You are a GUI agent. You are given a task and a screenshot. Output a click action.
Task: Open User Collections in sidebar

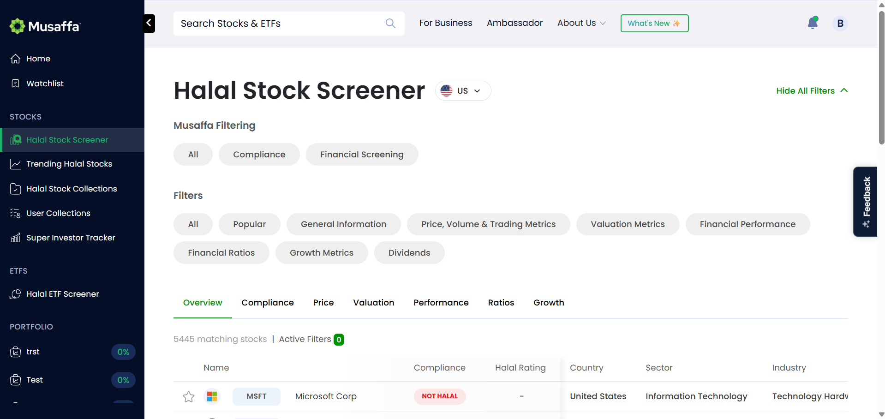[58, 213]
